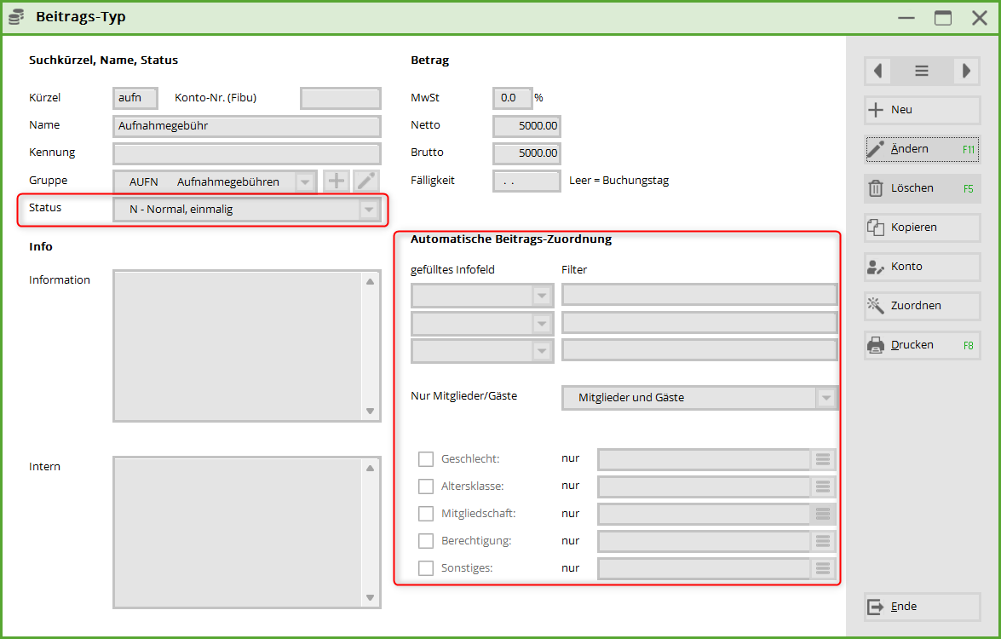Viewport: 1001px width, 639px height.
Task: Click the pencil icon beside Gruppe
Action: 366,181
